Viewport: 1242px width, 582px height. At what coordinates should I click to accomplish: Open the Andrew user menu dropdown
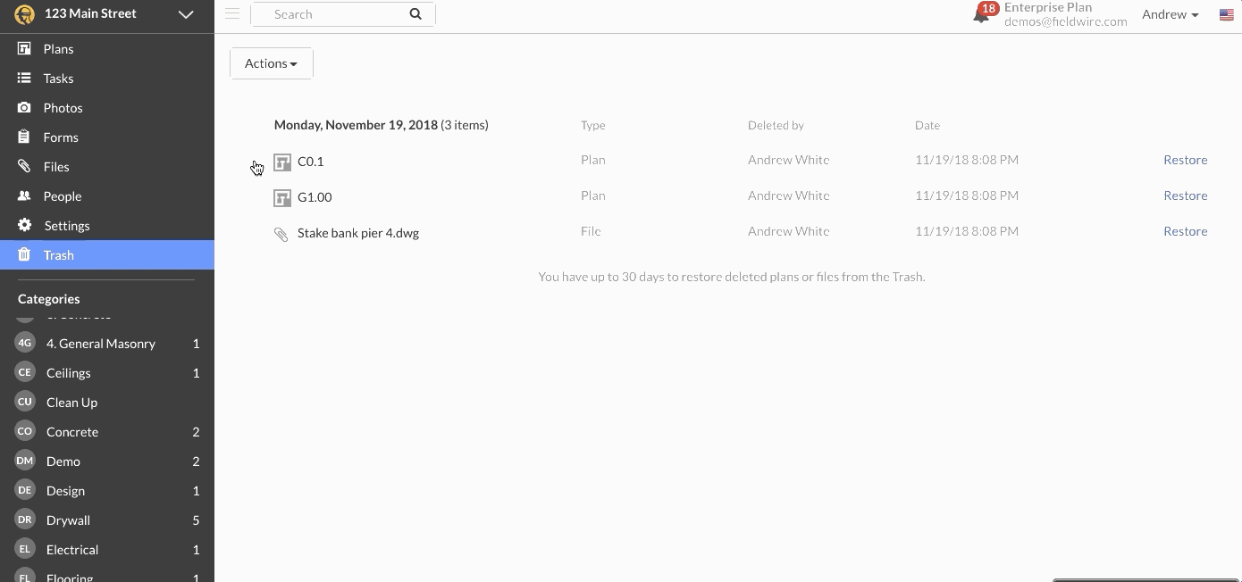pos(1170,14)
